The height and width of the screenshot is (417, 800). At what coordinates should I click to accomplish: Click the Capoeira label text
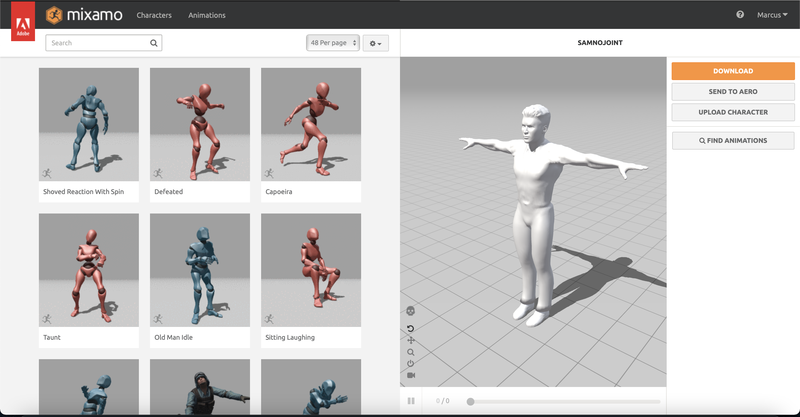click(279, 192)
